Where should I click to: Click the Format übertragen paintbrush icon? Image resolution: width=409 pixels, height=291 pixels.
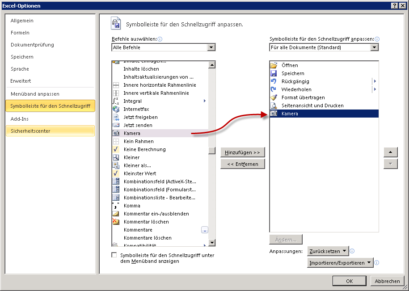coord(274,97)
